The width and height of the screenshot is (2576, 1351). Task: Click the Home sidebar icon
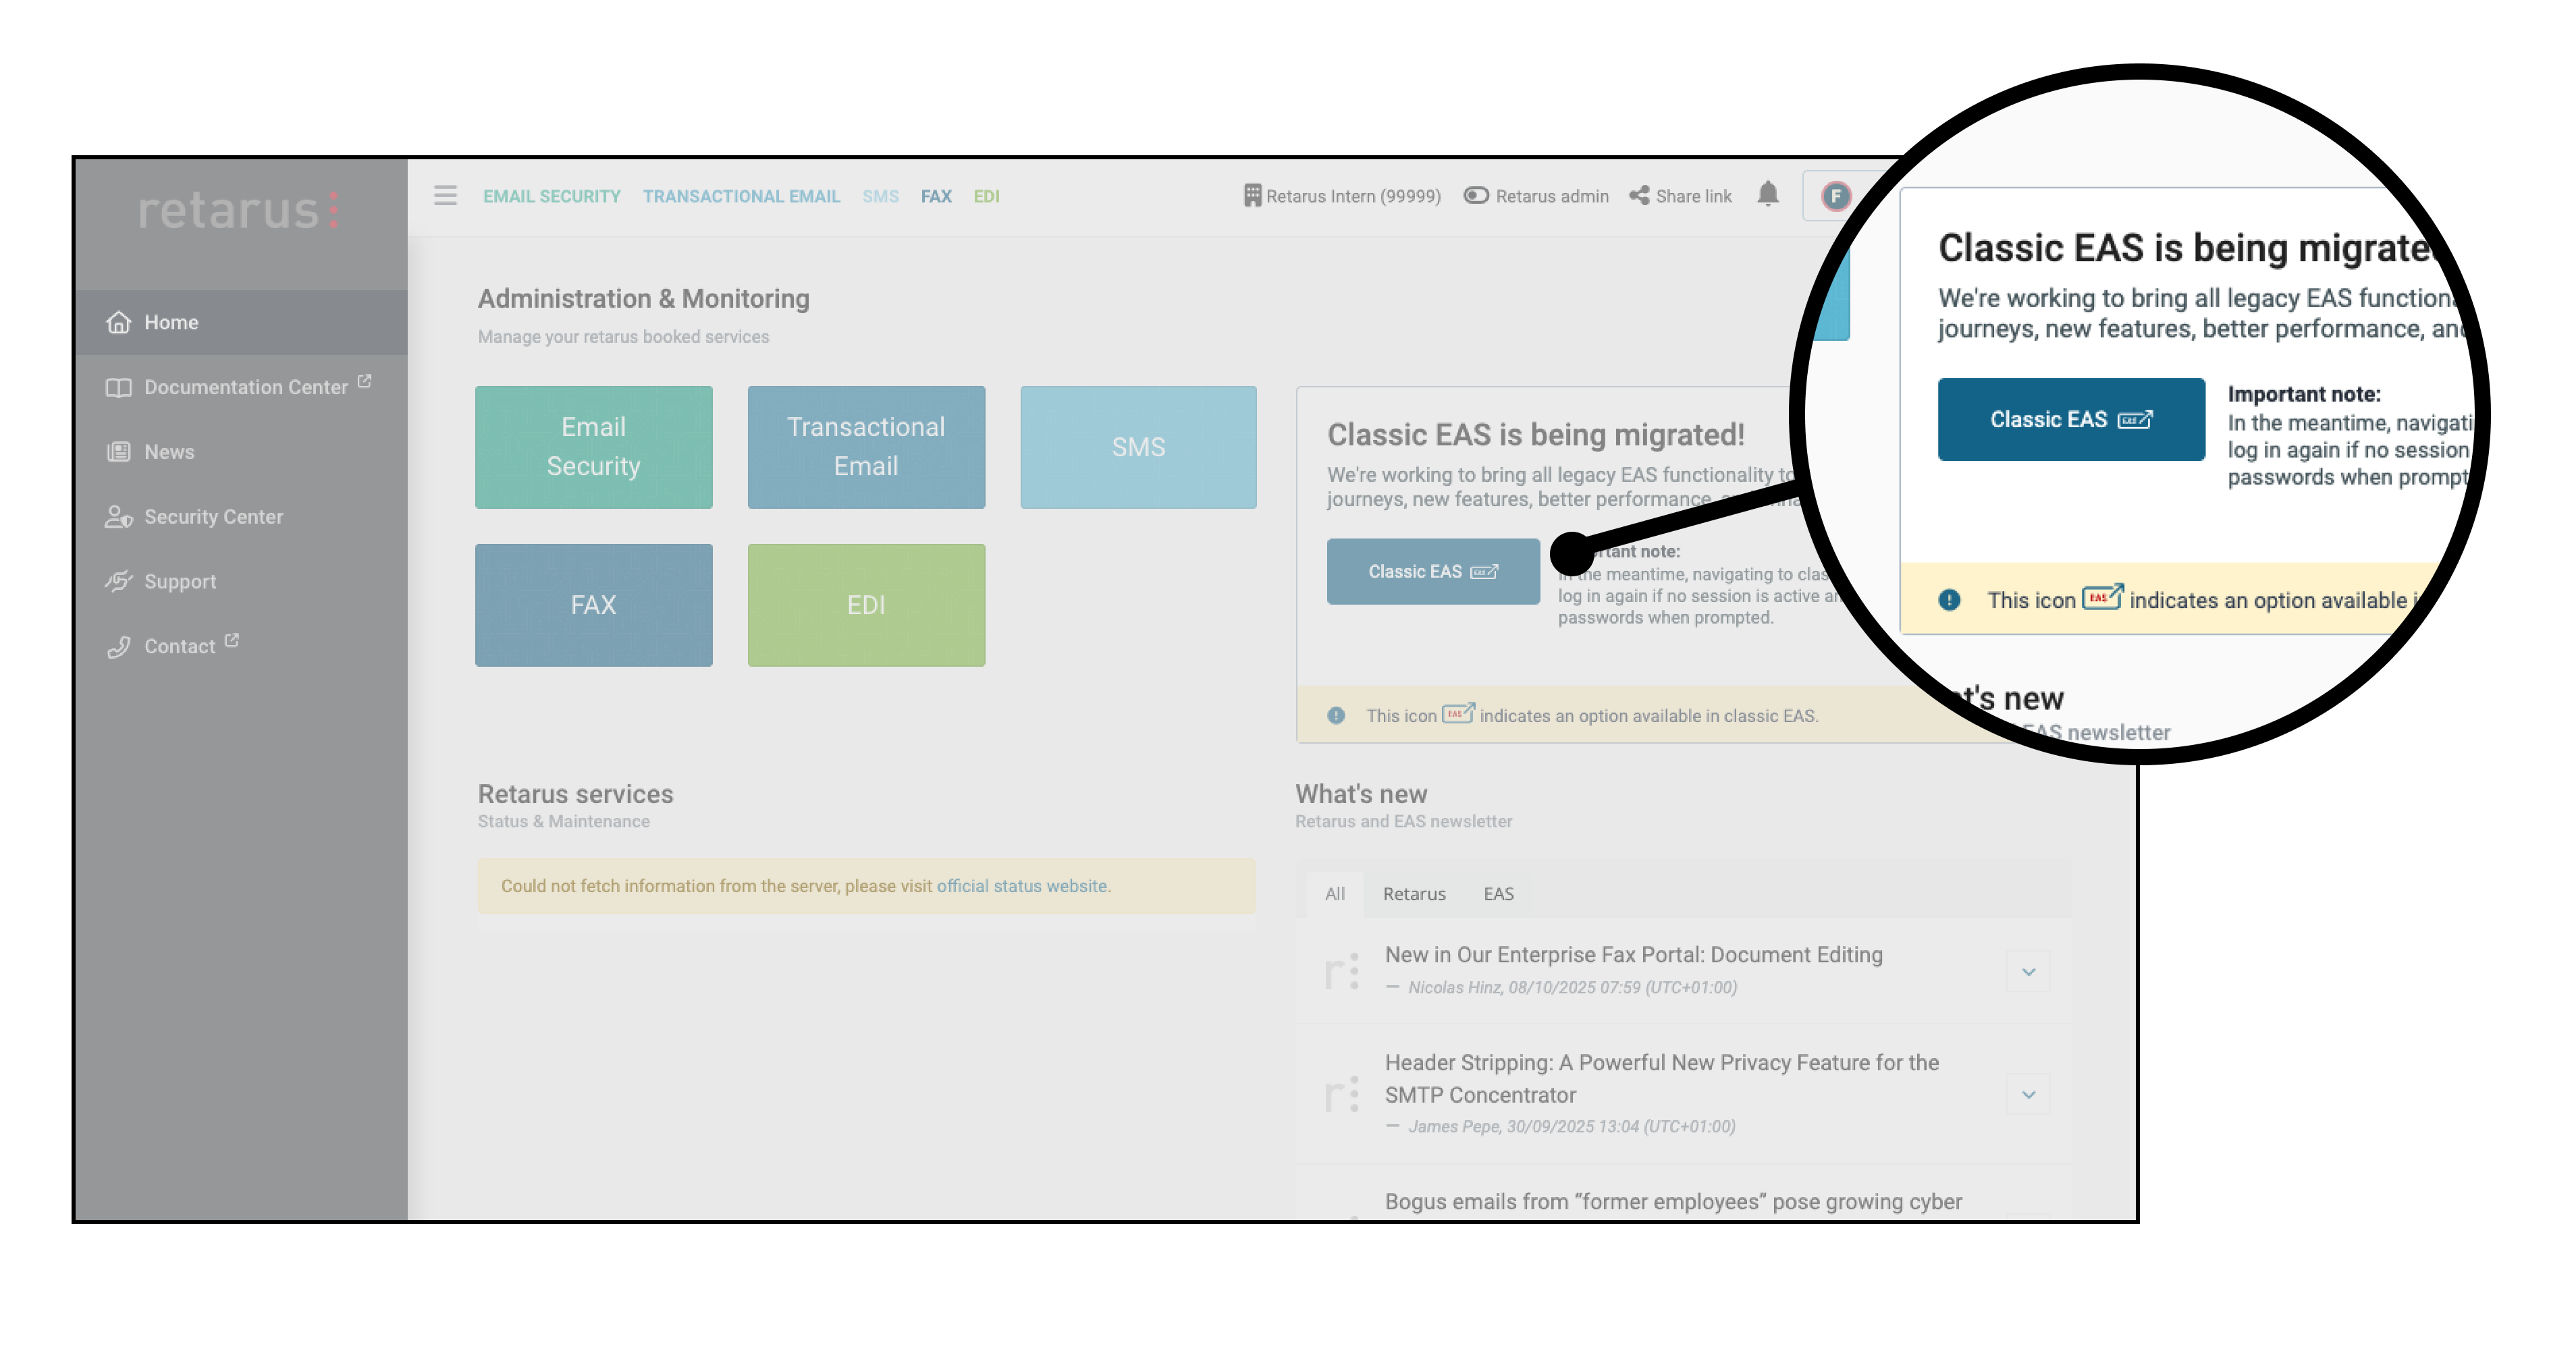(x=119, y=322)
